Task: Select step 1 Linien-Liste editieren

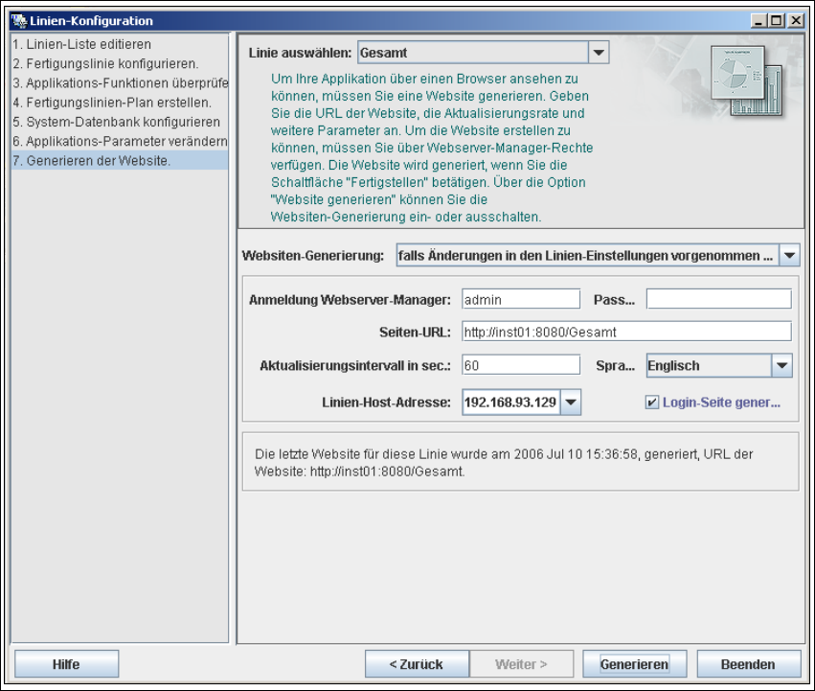Action: (120, 44)
